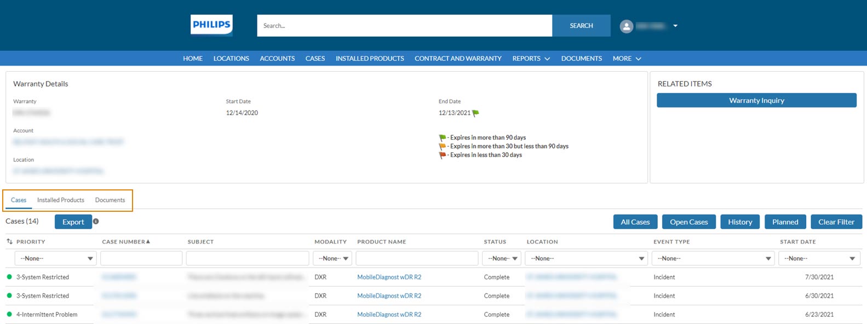This screenshot has height=324, width=867.
Task: Click blurred case number link in 7/30/2021 row
Action: click(x=119, y=277)
